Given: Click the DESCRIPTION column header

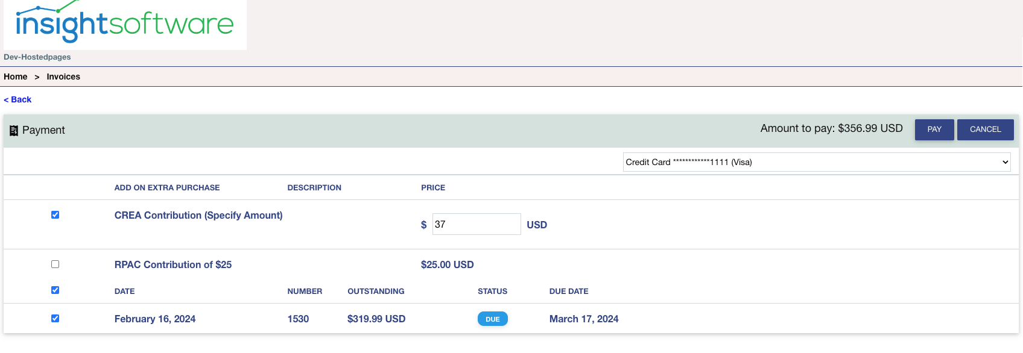Looking at the screenshot, I should pos(314,188).
